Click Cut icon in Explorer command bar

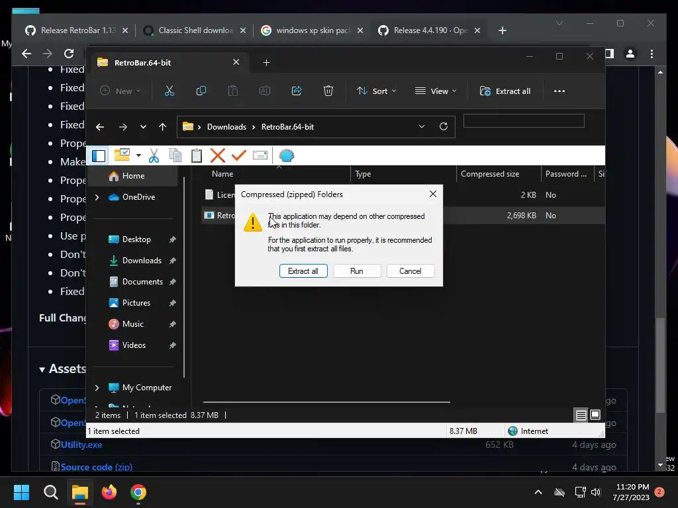[169, 91]
